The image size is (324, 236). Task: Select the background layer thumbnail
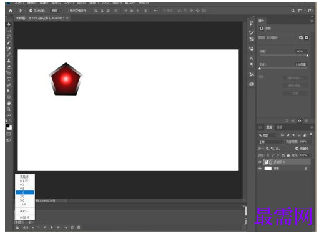(268, 169)
